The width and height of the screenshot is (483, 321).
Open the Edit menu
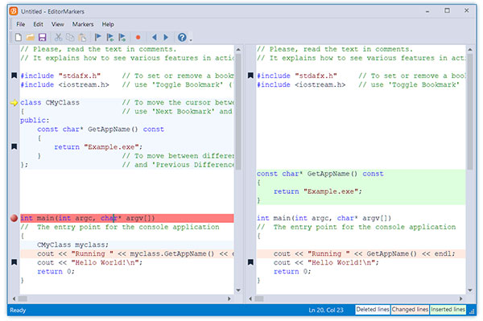(x=38, y=24)
